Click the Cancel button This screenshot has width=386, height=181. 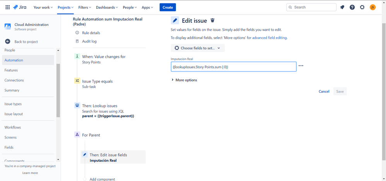tap(324, 91)
